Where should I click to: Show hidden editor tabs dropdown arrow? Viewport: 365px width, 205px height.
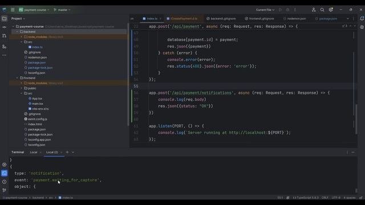(x=348, y=19)
